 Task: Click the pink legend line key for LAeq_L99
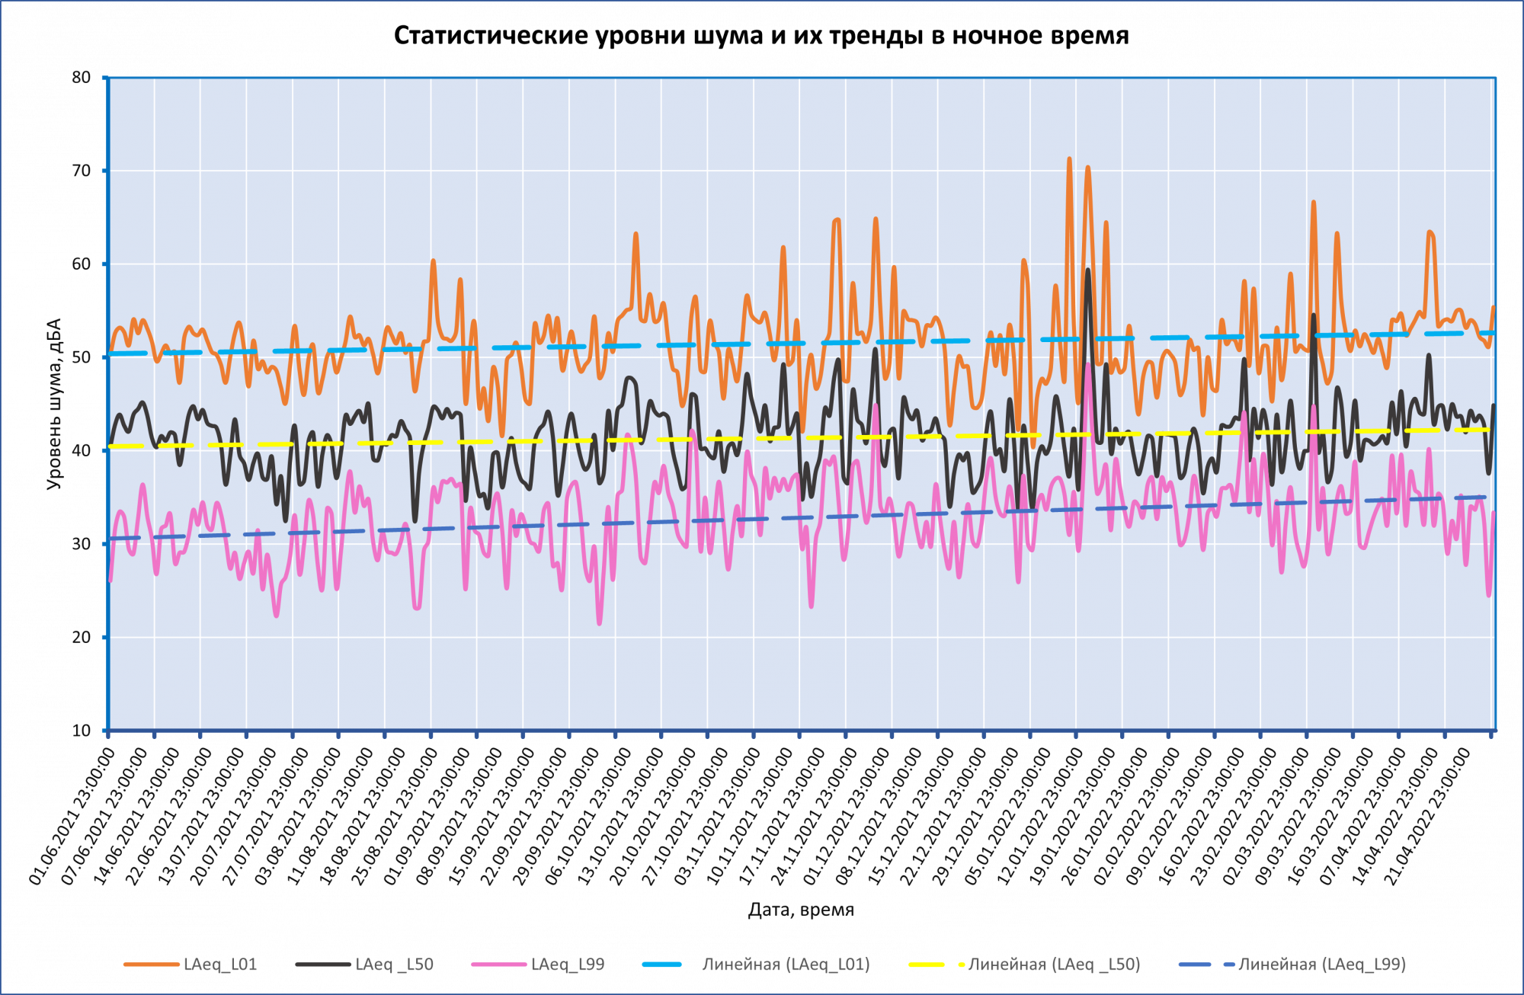[499, 965]
